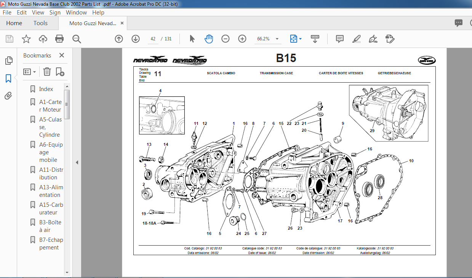Toggle the bookmarks panel icon
This screenshot has width=472, height=278.
click(8, 78)
